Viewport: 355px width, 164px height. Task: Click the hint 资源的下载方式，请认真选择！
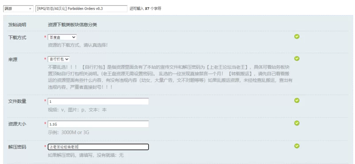point(78,45)
